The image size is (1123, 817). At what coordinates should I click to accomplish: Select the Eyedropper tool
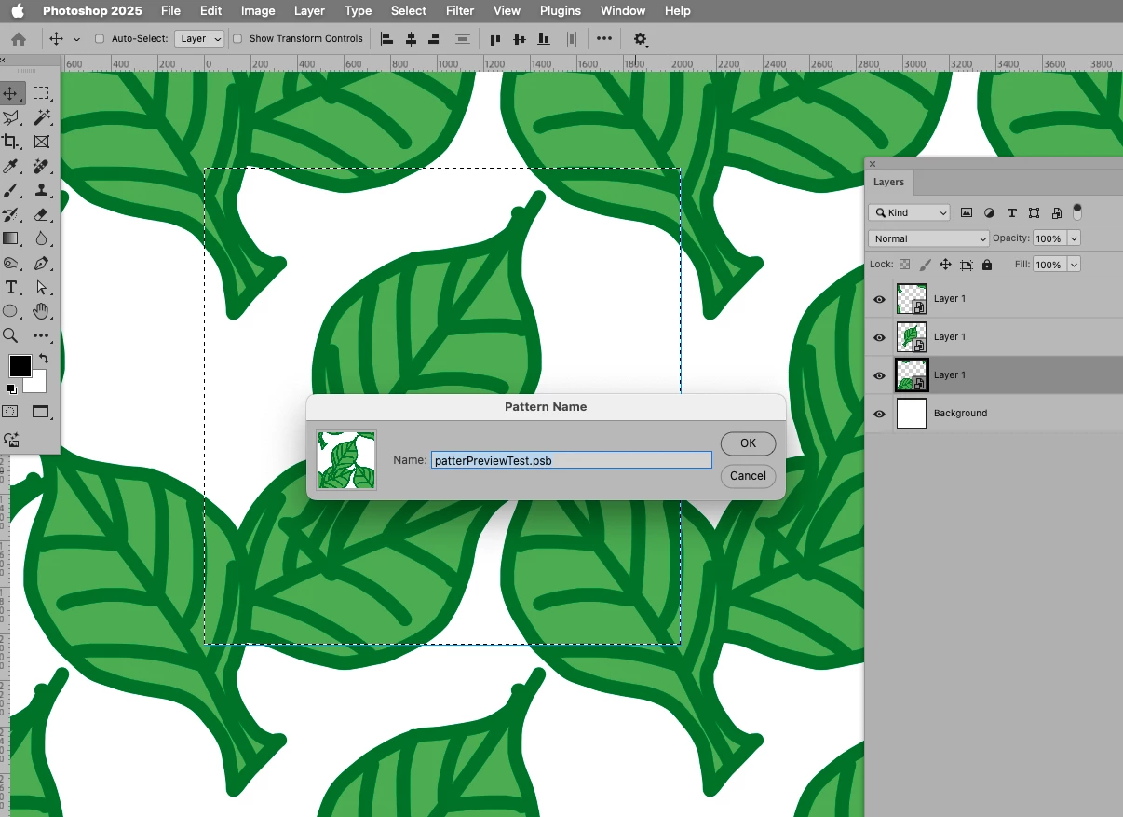point(11,166)
